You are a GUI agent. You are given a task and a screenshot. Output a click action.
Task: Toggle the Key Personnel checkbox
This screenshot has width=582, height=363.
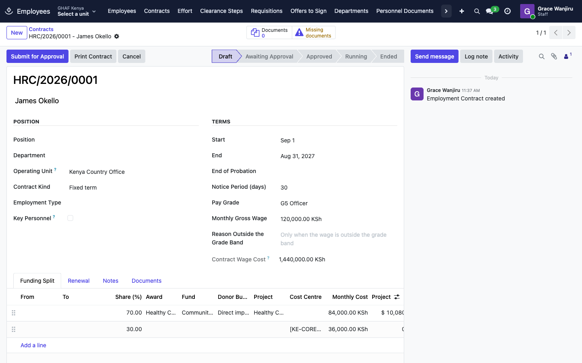coord(70,218)
